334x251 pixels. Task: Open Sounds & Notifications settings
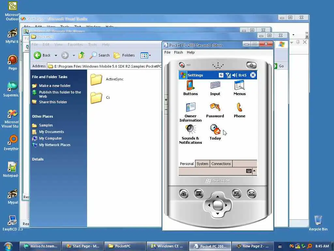190,134
